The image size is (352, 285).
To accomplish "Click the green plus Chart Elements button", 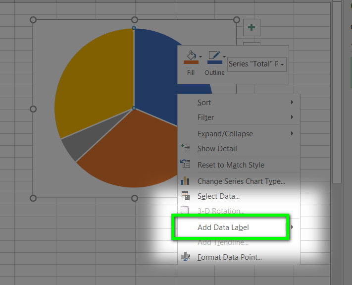I will click(251, 27).
